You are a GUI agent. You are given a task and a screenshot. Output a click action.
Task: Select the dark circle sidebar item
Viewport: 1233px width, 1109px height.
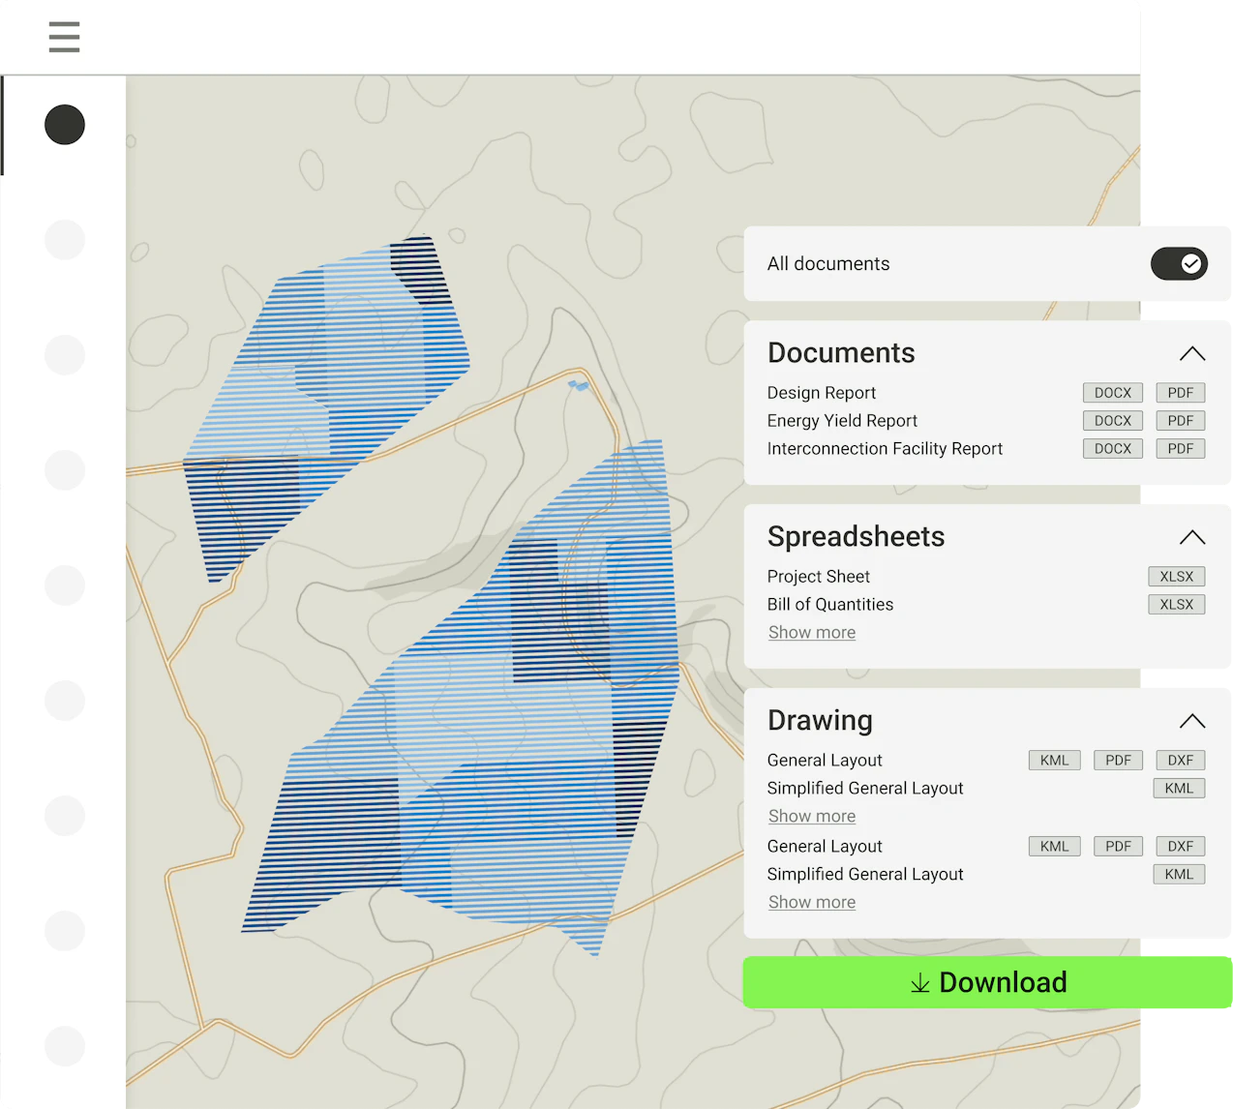[65, 125]
